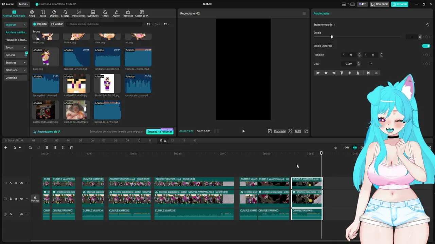
Task: Mute the second video track
Action: click(21, 199)
